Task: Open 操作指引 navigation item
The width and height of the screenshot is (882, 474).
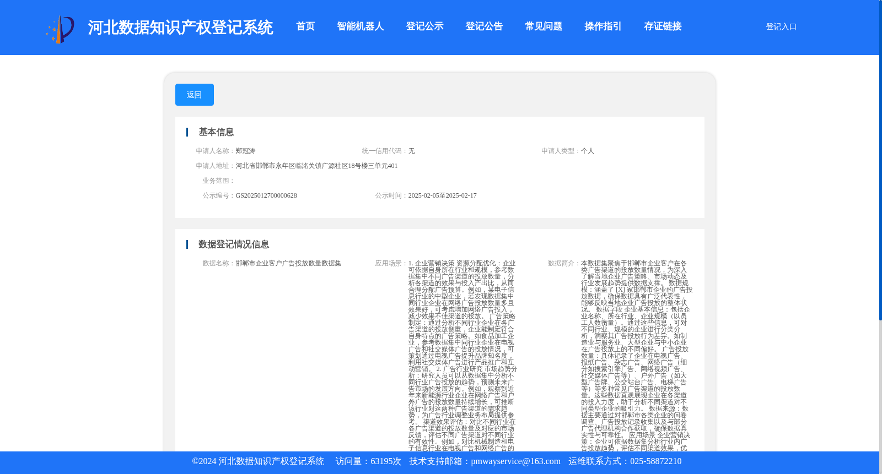Action: 603,26
